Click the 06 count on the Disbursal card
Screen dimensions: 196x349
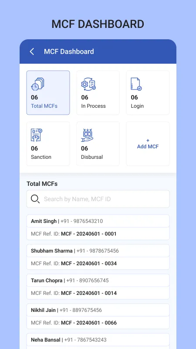pyautogui.click(x=84, y=148)
